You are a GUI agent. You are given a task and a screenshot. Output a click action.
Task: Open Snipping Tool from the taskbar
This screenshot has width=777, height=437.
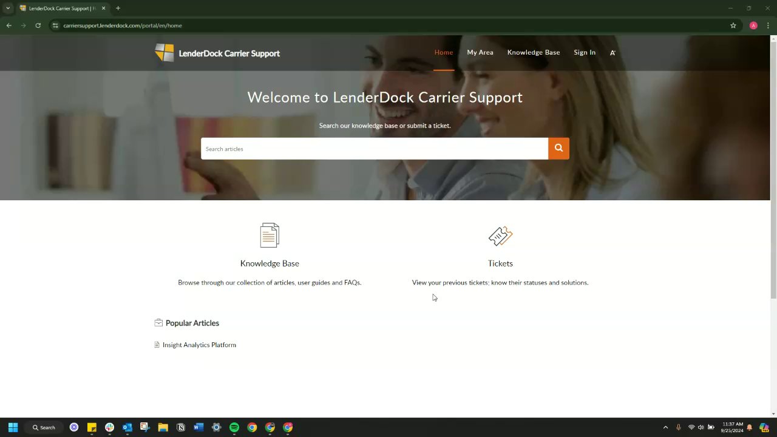pos(145,427)
